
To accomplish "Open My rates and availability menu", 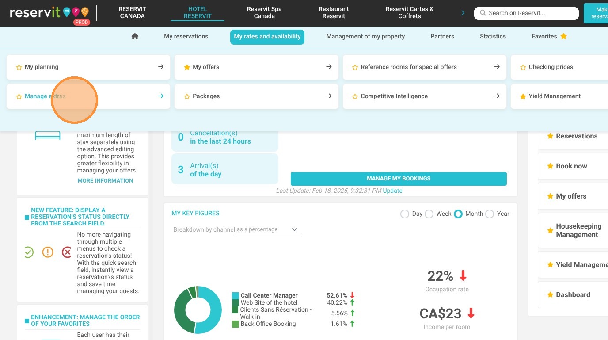I will [x=267, y=37].
